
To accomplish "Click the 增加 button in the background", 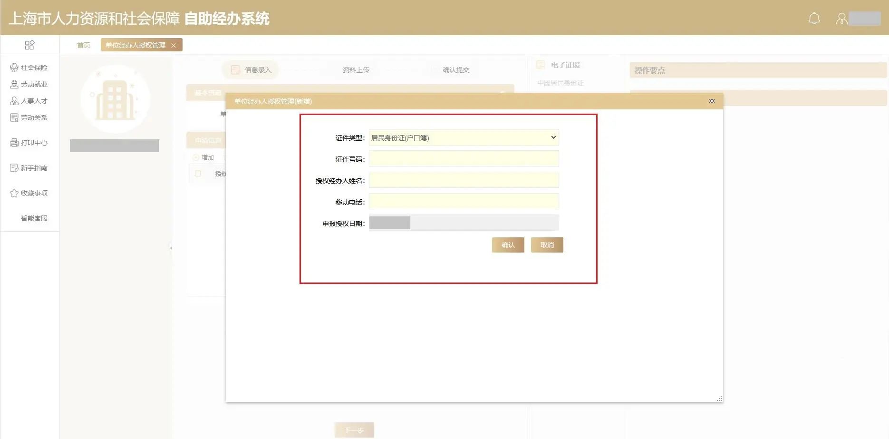I will 203,157.
